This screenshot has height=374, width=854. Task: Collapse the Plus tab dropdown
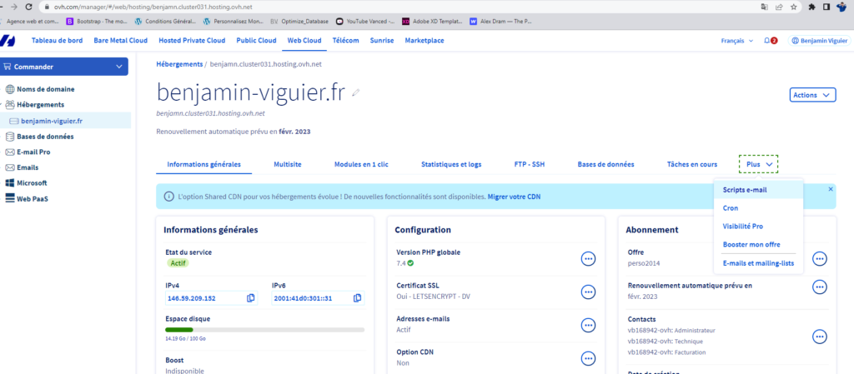point(757,165)
